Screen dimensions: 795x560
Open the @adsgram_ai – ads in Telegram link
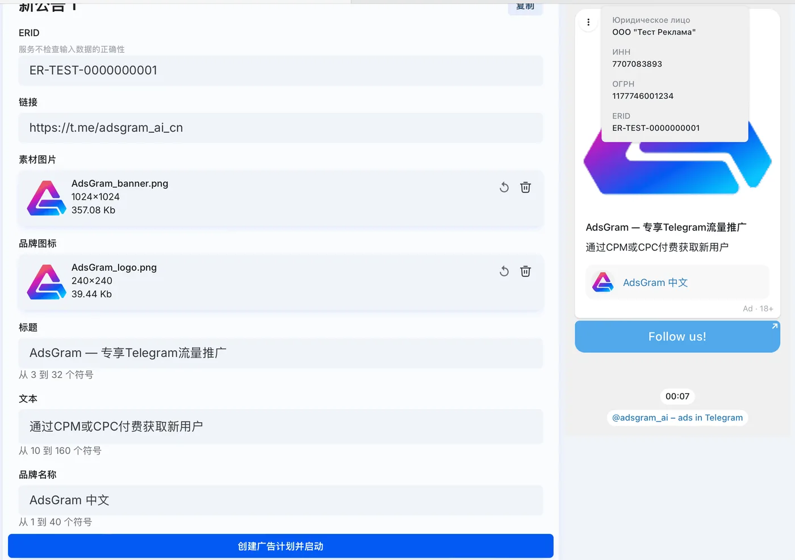click(x=677, y=418)
